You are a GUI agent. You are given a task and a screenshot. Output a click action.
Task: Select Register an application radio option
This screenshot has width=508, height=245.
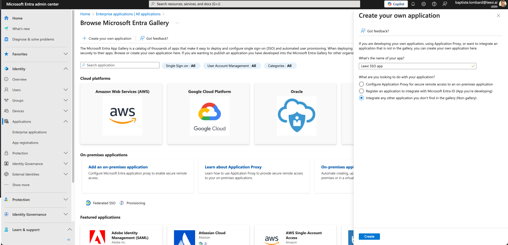[x=361, y=91]
